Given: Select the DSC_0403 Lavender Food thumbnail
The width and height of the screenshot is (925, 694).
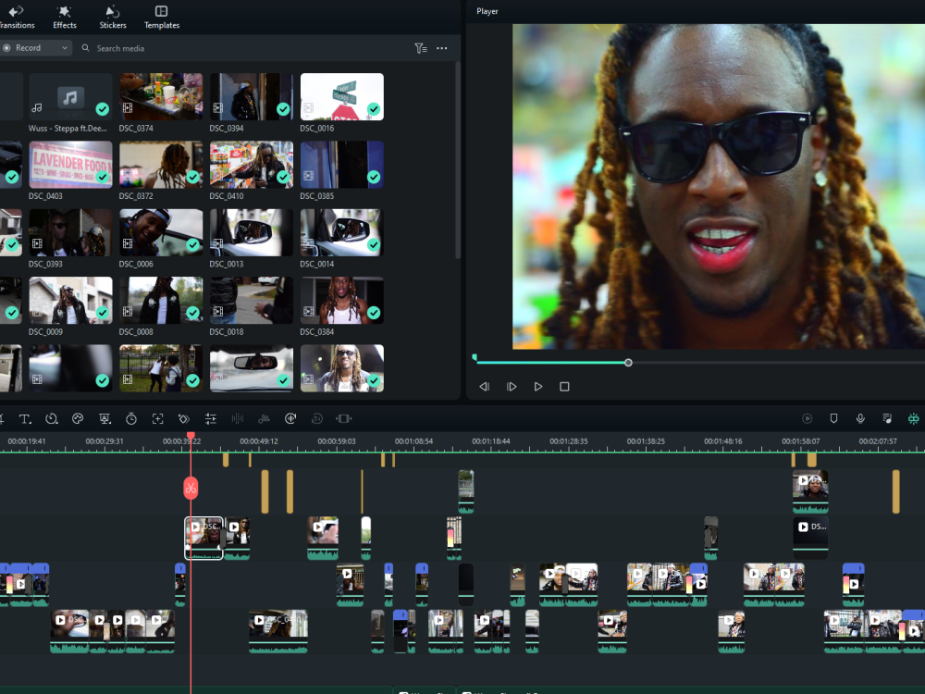Looking at the screenshot, I should [x=70, y=165].
